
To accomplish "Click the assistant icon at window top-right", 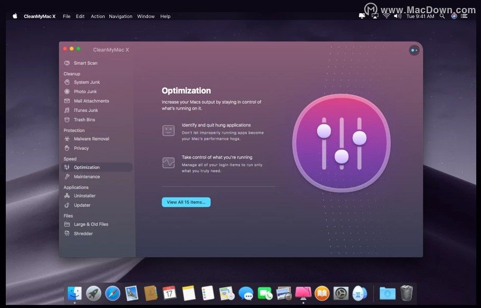I will tap(414, 50).
